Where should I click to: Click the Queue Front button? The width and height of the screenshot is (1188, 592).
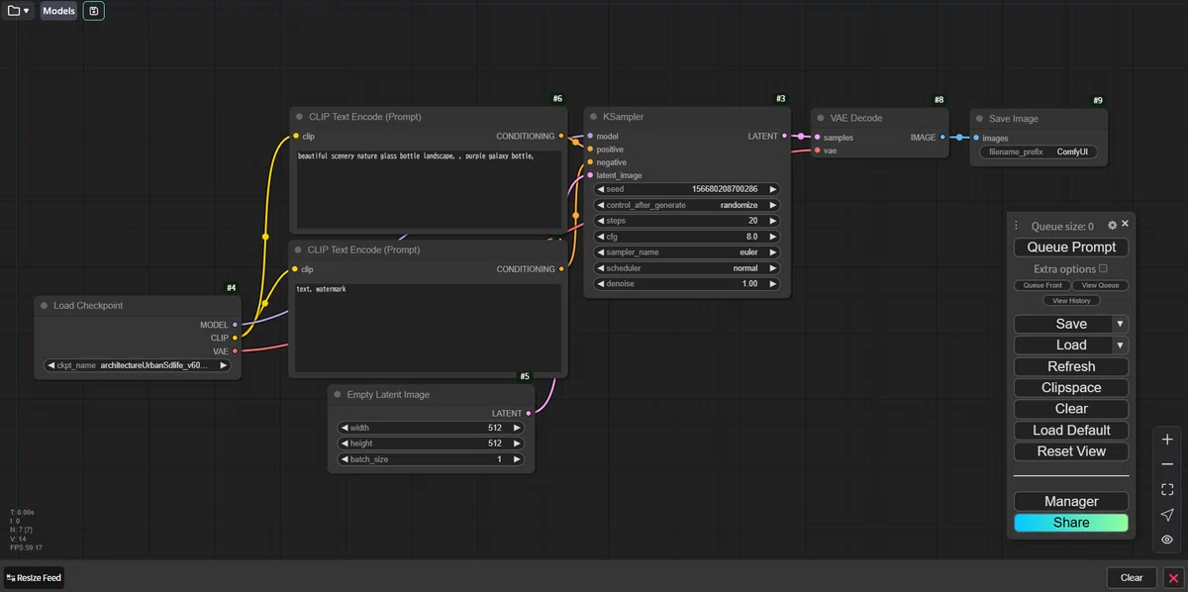pos(1042,285)
